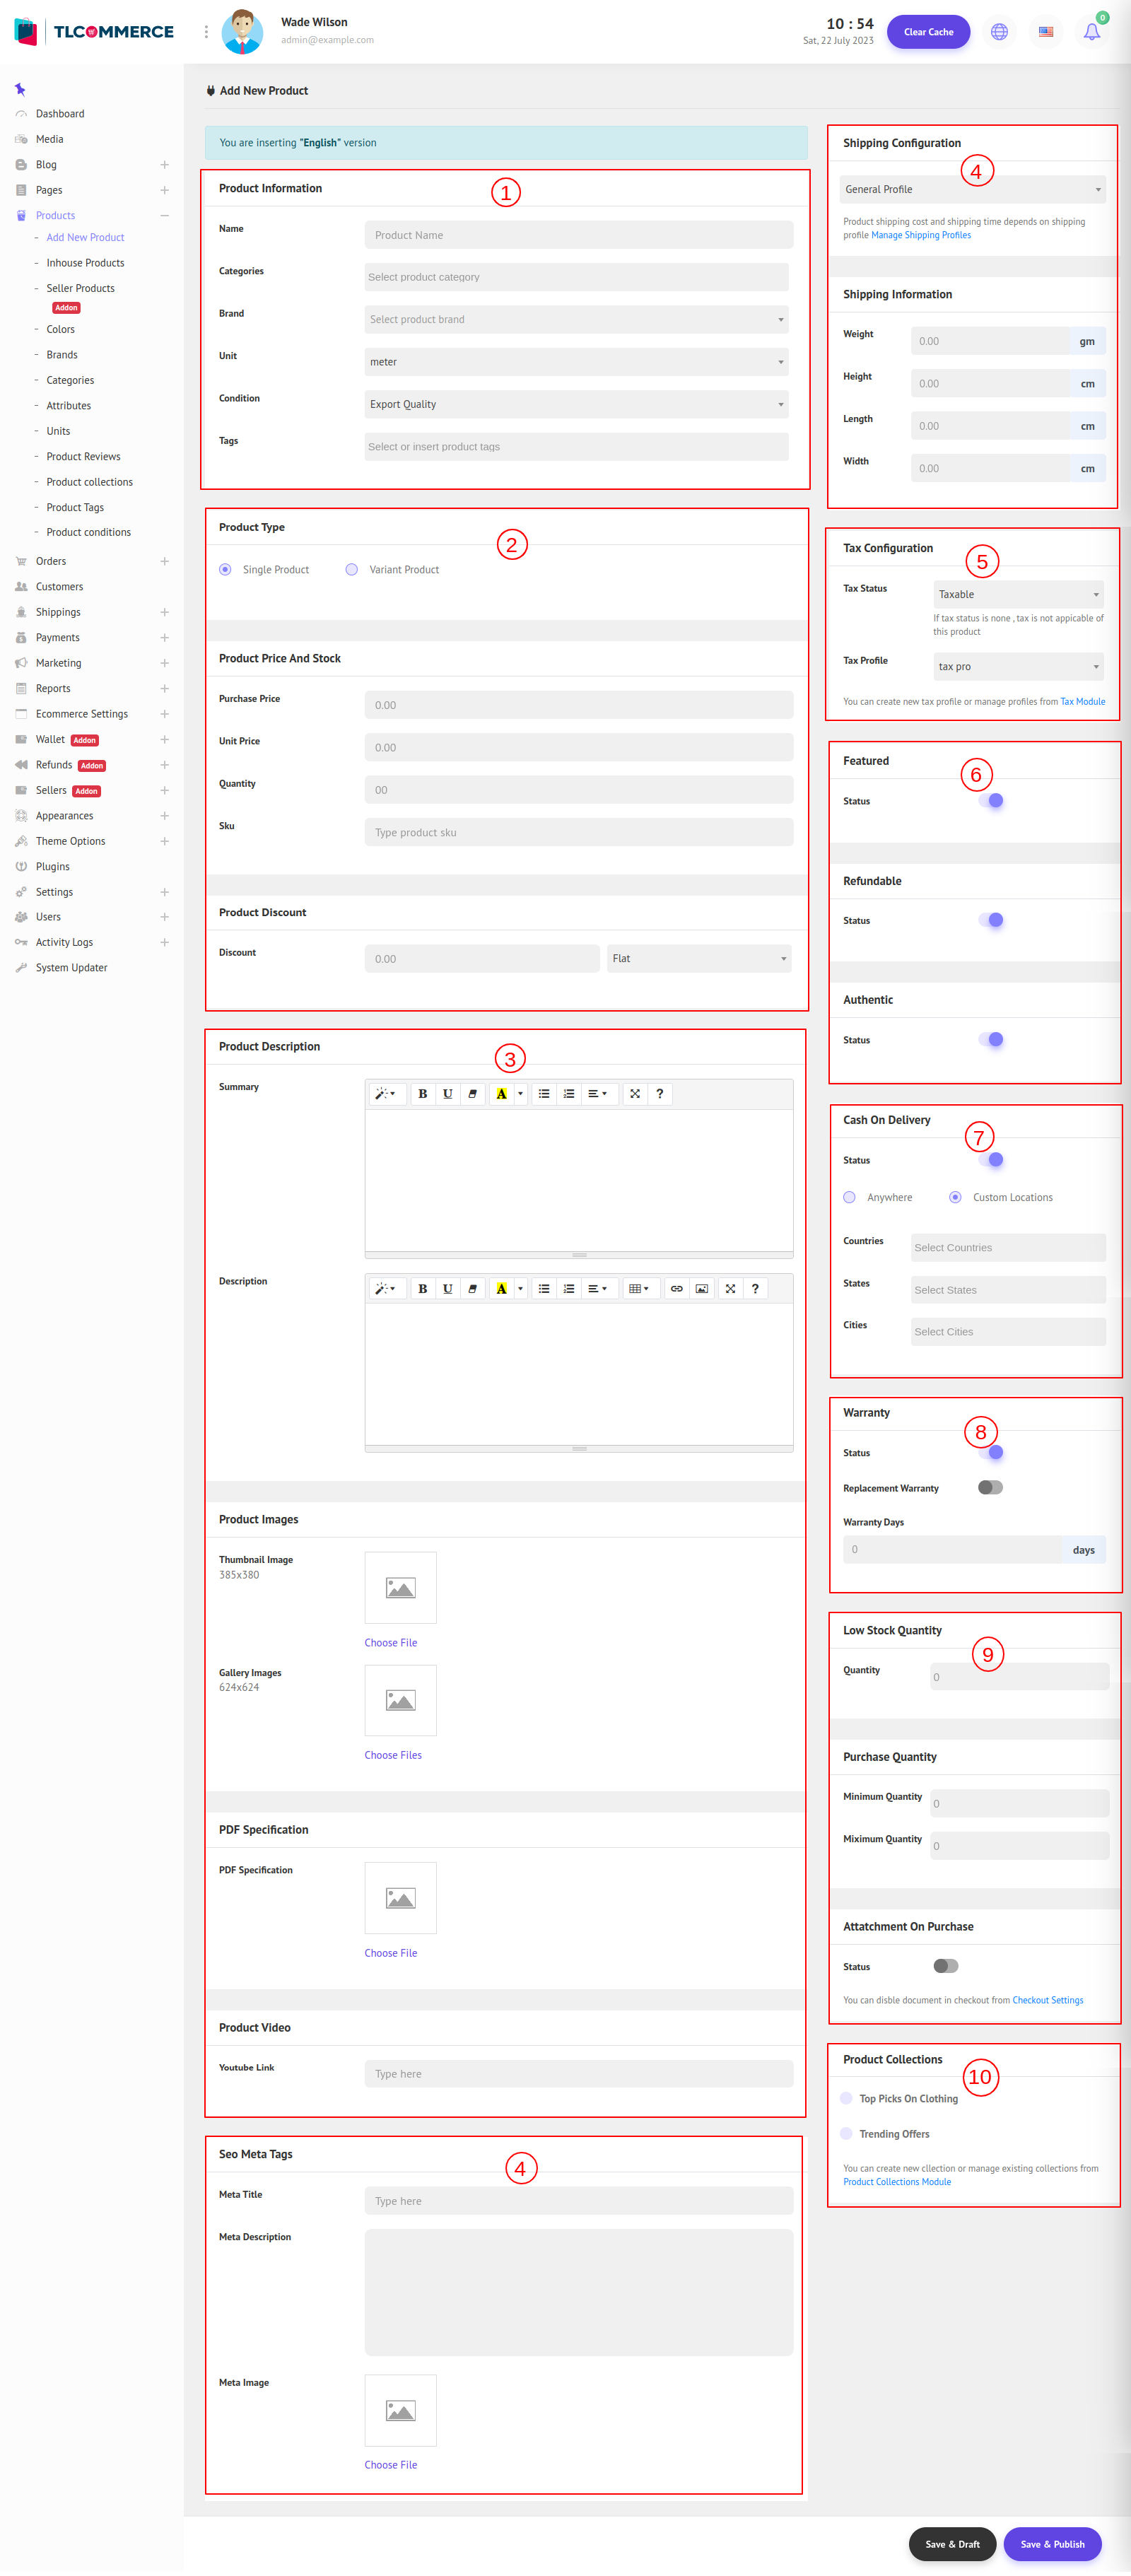Expand the Flat discount type dropdown
Image resolution: width=1131 pixels, height=2576 pixels.
[x=698, y=958]
